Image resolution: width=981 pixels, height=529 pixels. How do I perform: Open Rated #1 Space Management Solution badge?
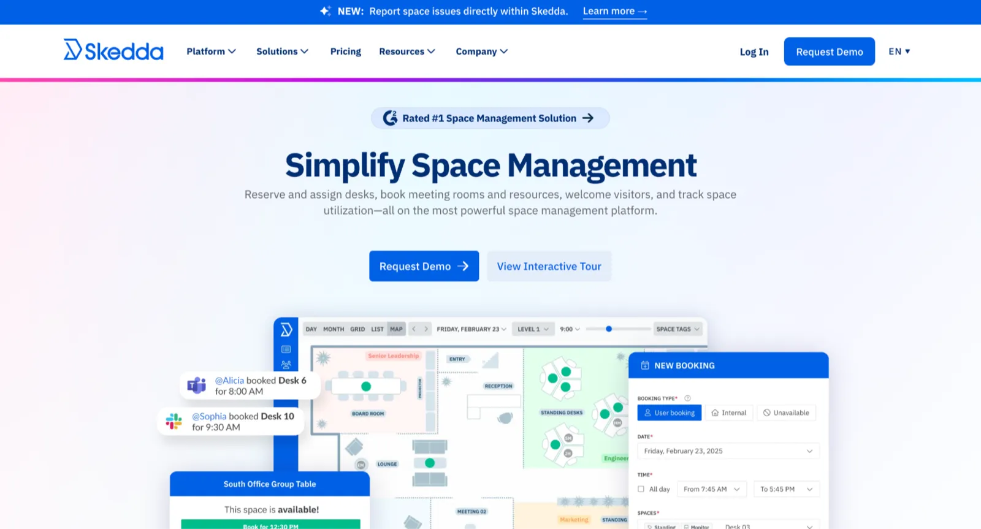click(490, 118)
